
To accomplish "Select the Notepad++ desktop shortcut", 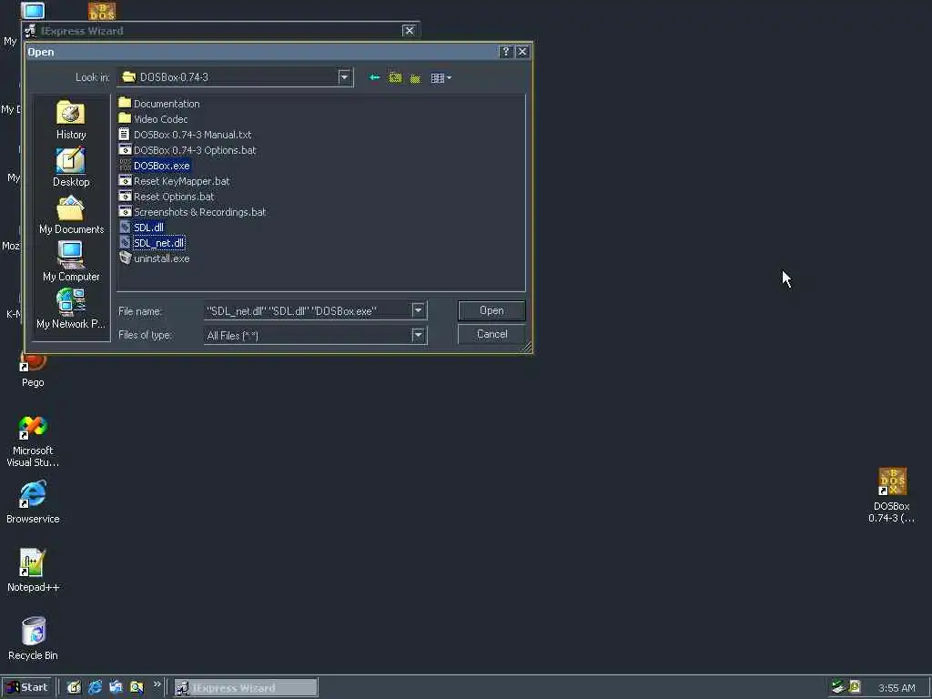I will pos(33,570).
